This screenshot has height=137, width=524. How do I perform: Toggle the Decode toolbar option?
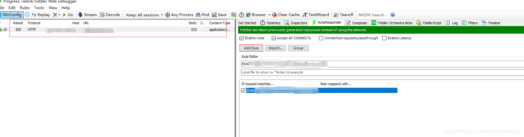coord(110,15)
